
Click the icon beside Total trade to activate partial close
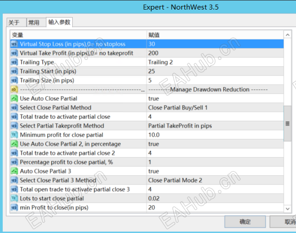click(x=14, y=116)
